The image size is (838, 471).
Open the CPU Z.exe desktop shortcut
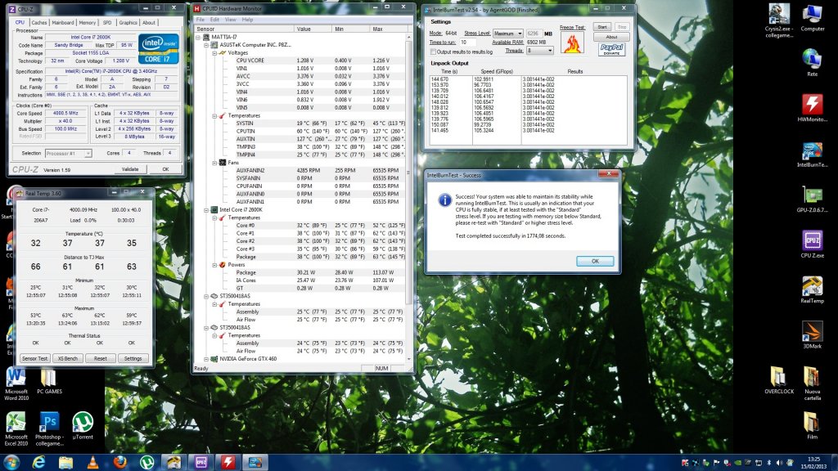[x=812, y=244]
